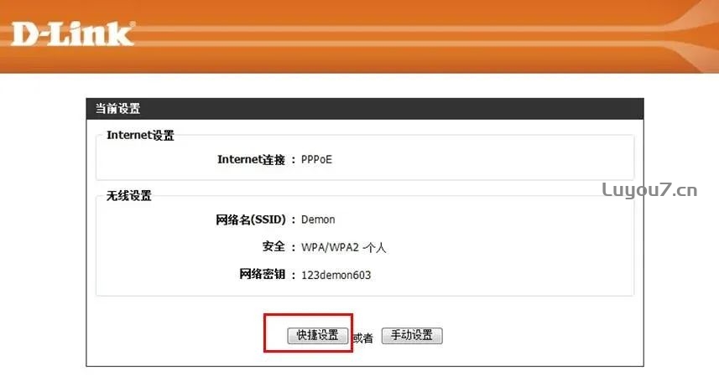Click the Internet设置 section heading

140,136
